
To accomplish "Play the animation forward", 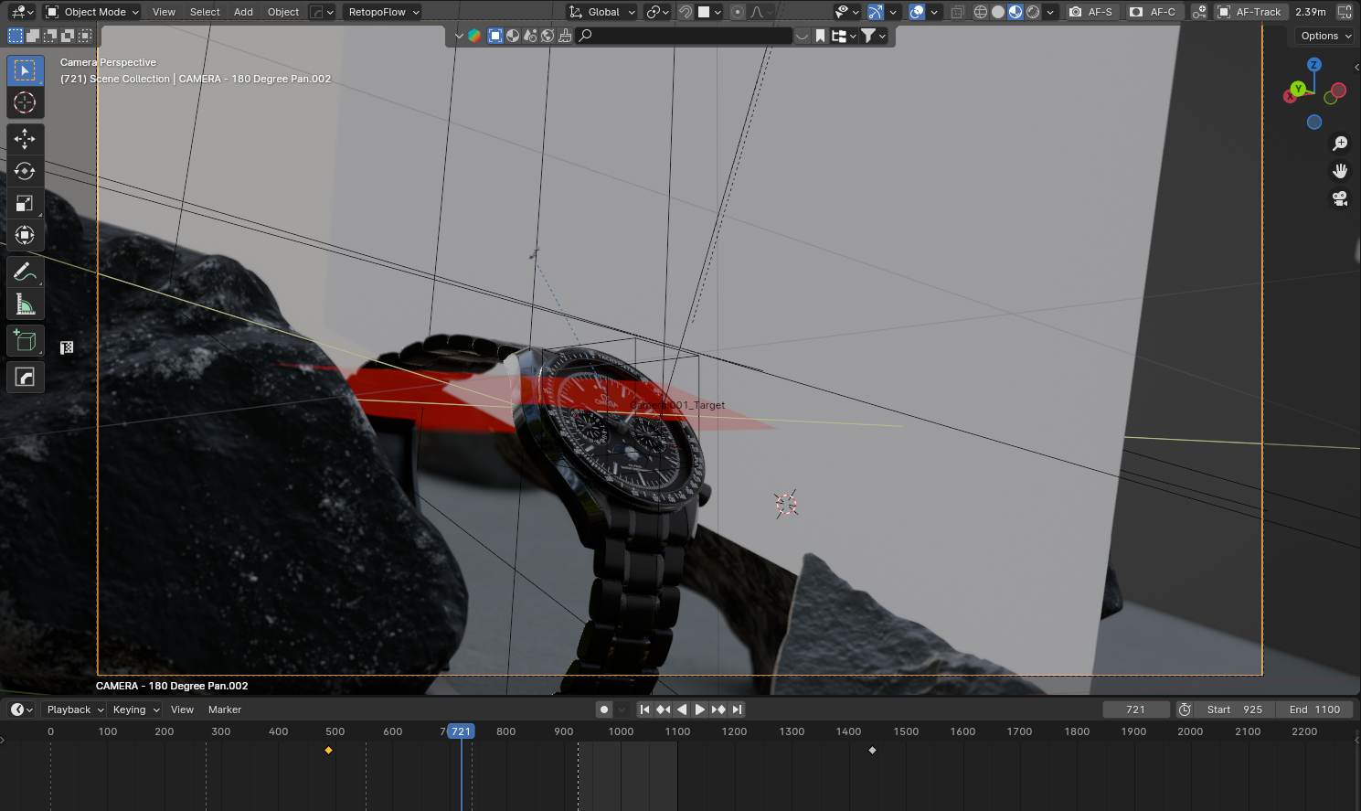I will click(x=700, y=710).
